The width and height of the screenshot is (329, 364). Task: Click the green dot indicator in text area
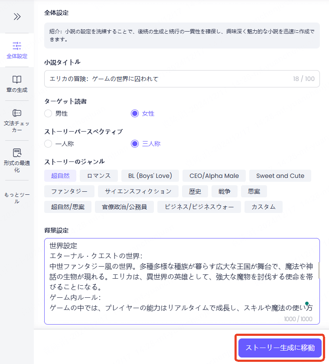[x=307, y=303]
